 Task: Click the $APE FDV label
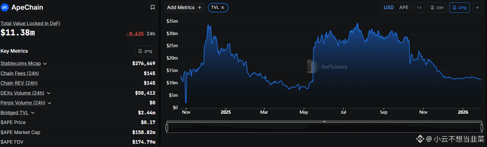(x=12, y=142)
